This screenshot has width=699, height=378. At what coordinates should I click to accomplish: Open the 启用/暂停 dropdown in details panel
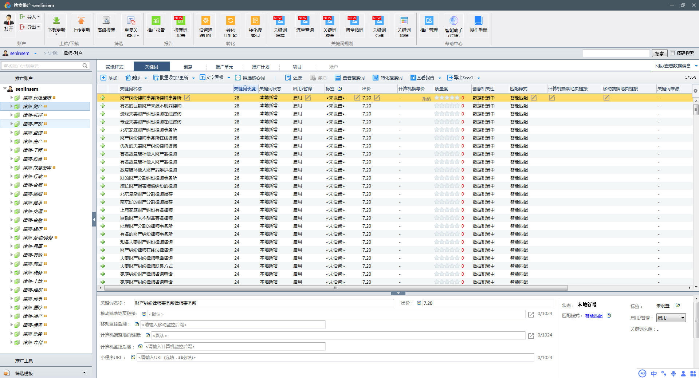pyautogui.click(x=671, y=318)
